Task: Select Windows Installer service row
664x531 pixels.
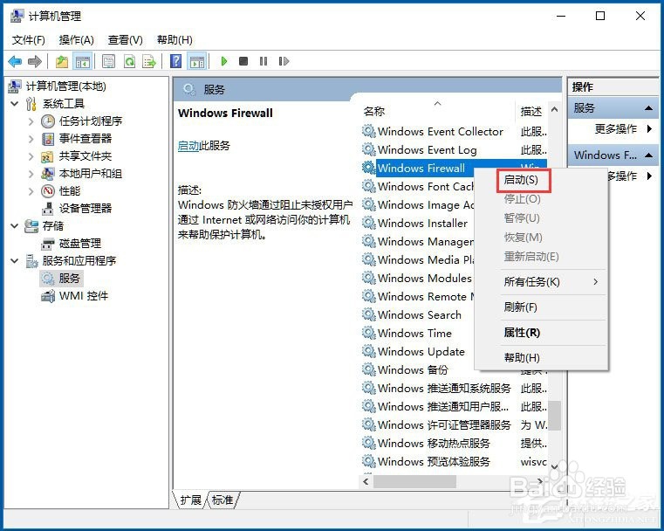Action: [417, 223]
